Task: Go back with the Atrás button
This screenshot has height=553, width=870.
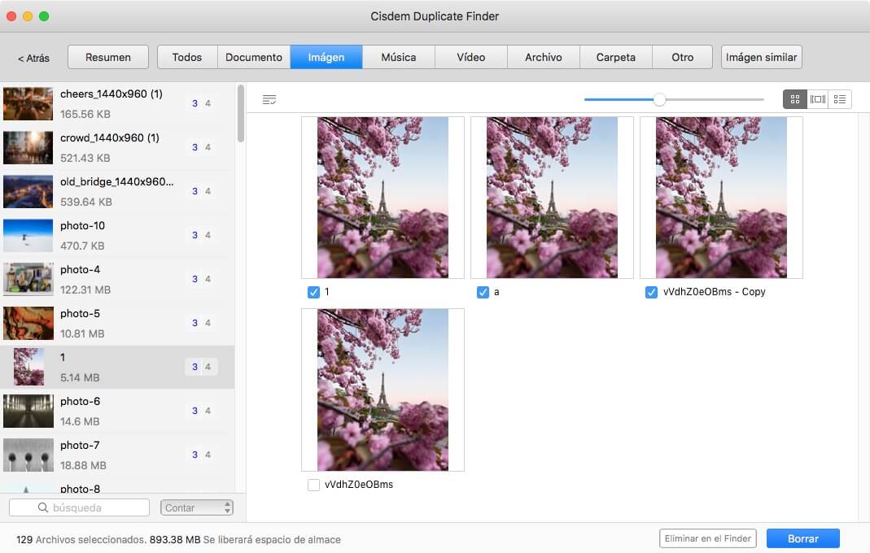Action: 33,58
